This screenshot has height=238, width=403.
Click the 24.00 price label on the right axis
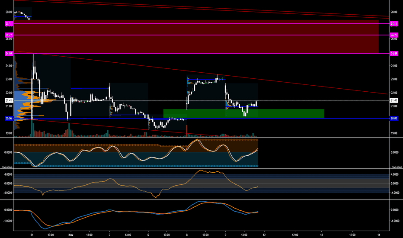point(394,66)
